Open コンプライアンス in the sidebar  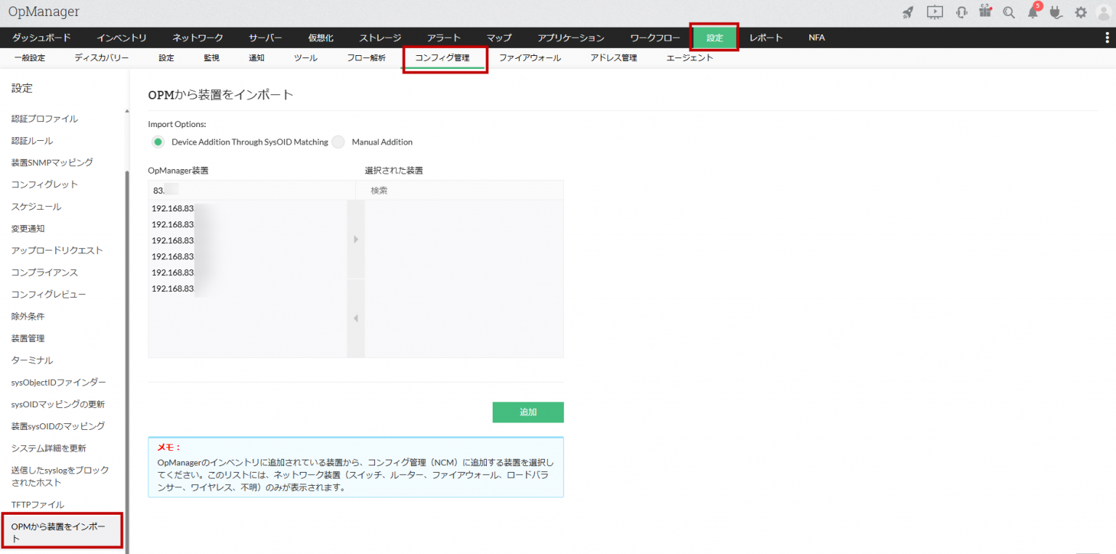[46, 272]
